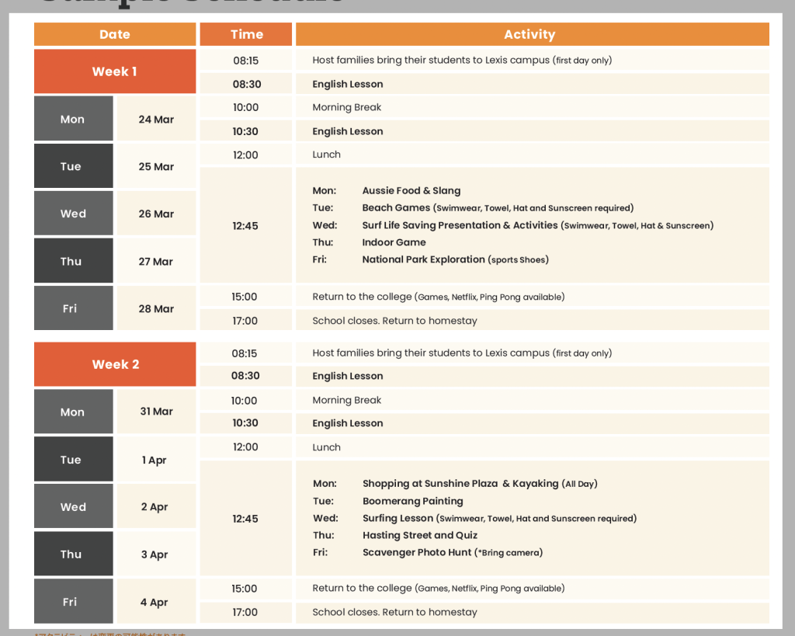Click the "Date" column header
The width and height of the screenshot is (795, 636).
coord(115,34)
